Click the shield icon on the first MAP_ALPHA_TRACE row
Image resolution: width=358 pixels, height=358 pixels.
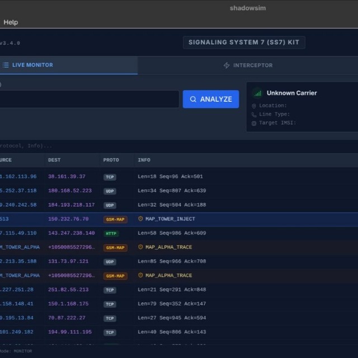click(x=140, y=247)
